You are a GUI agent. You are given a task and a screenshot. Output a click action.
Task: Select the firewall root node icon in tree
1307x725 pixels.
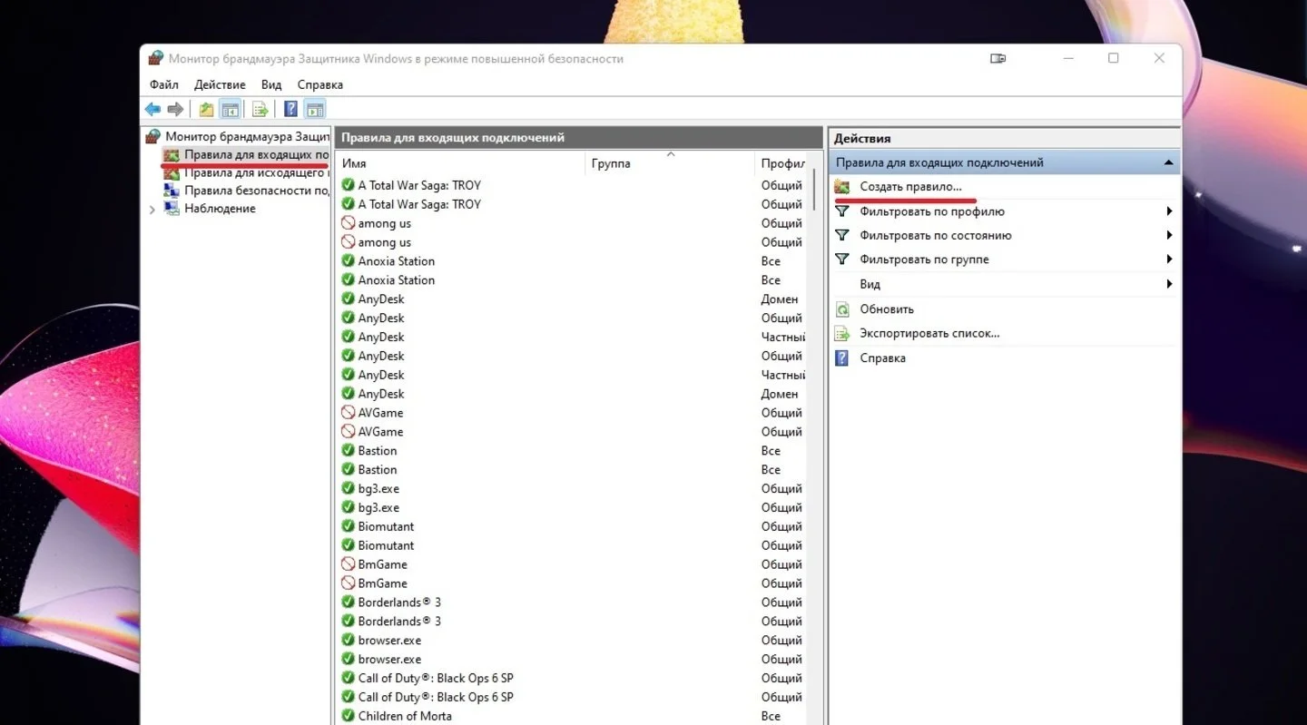click(153, 136)
